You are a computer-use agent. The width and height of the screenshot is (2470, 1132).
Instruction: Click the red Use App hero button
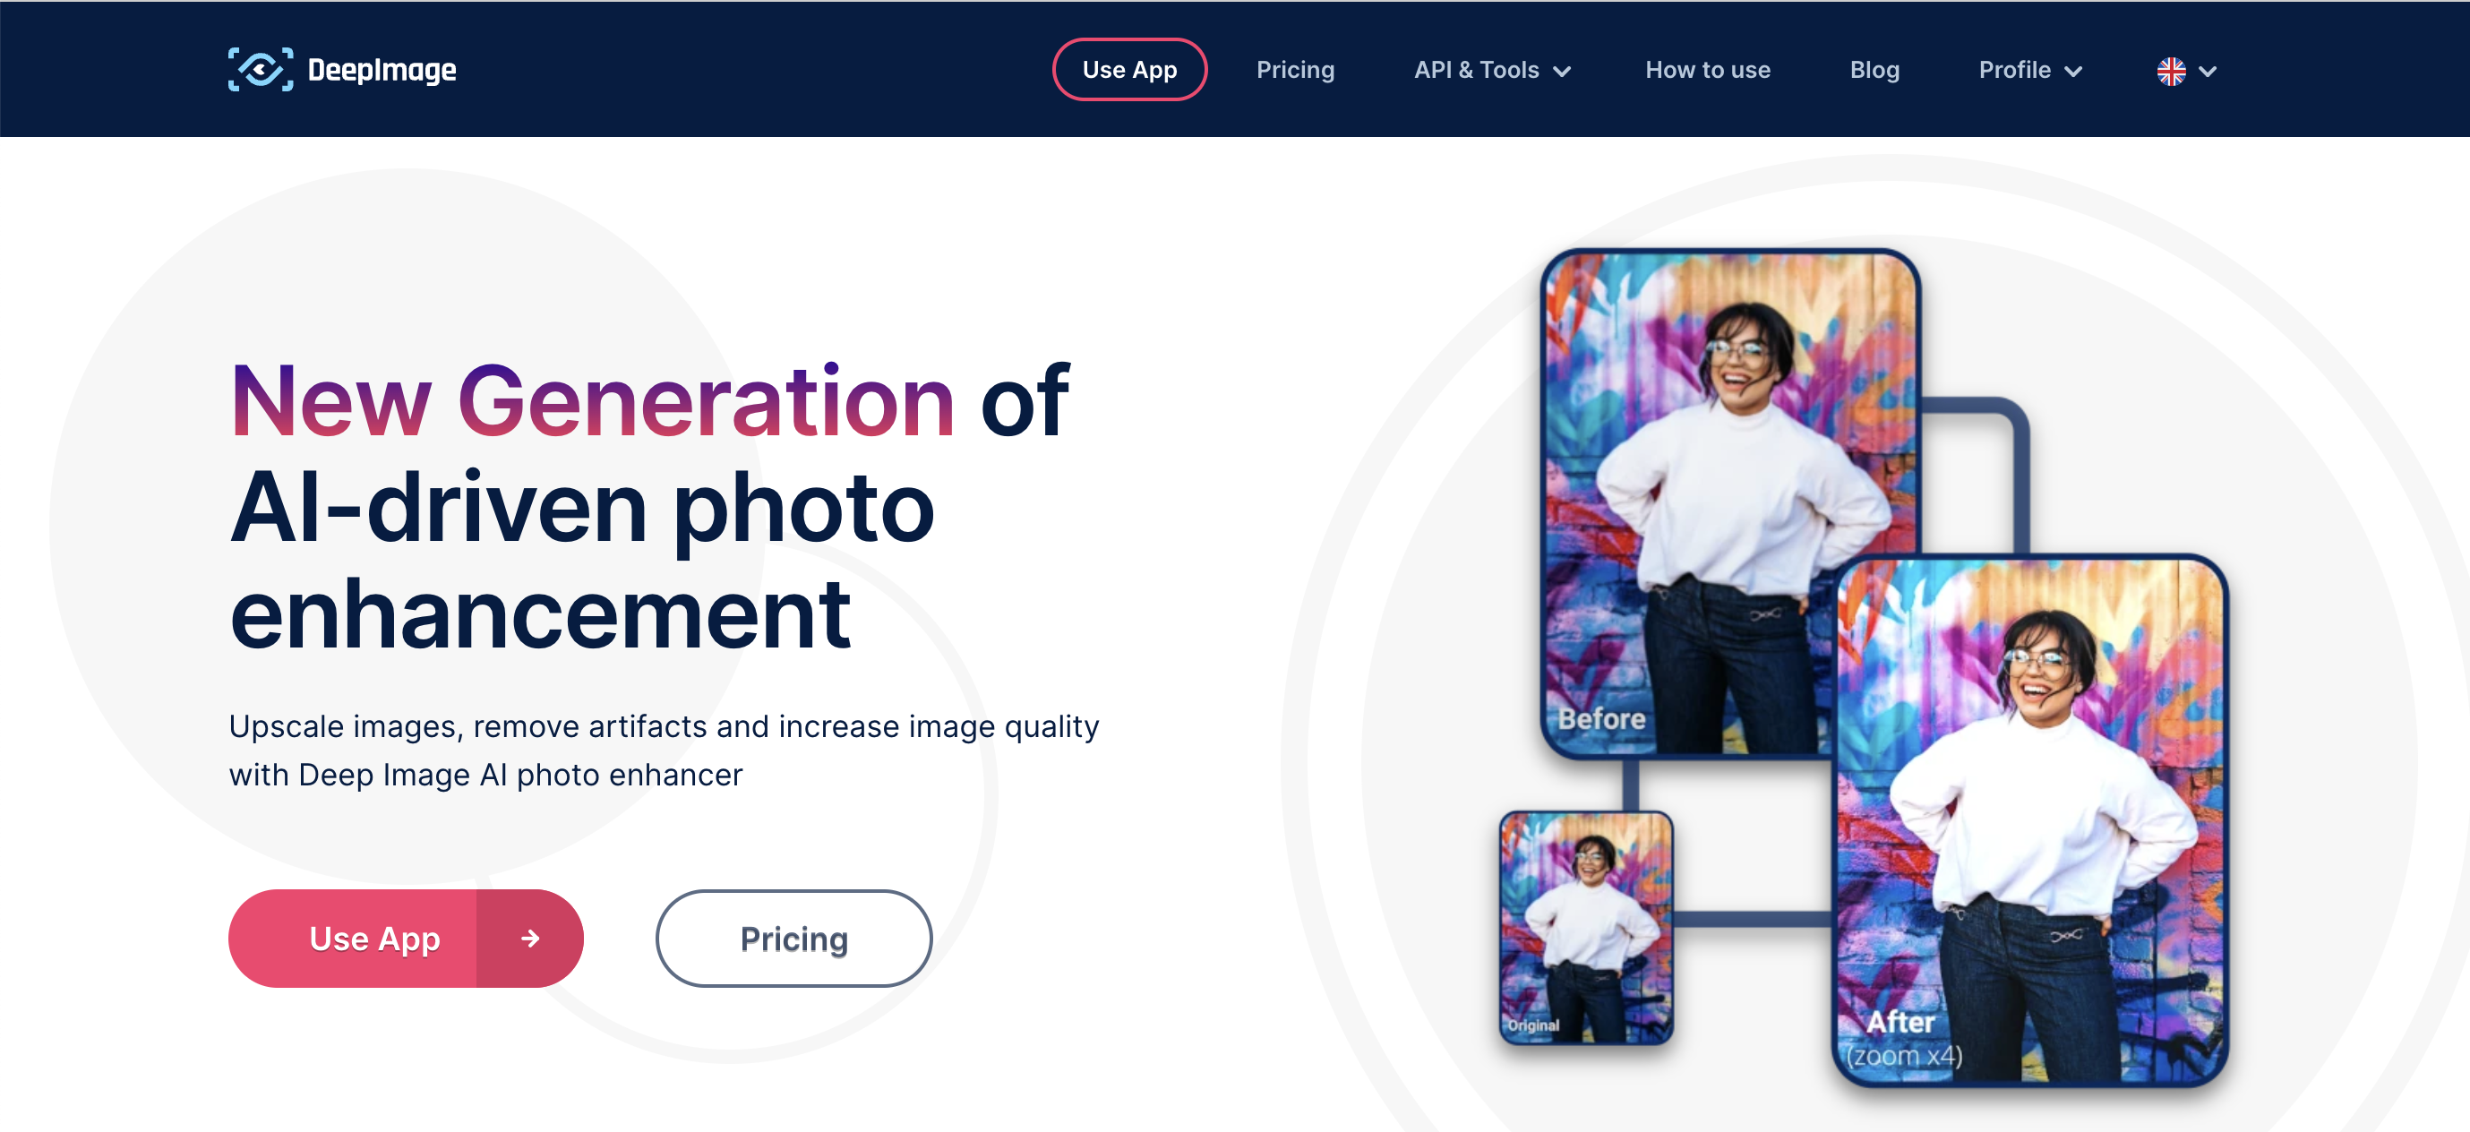406,939
